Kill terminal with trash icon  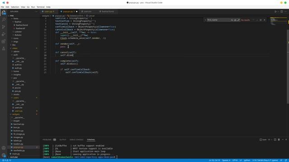(279, 139)
